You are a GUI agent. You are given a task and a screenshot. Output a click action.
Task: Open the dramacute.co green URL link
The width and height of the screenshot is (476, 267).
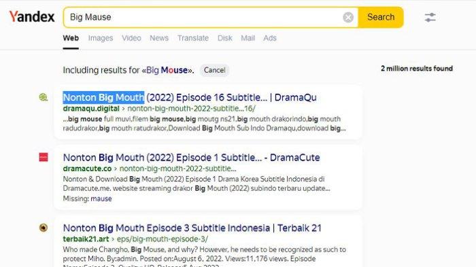(x=88, y=168)
